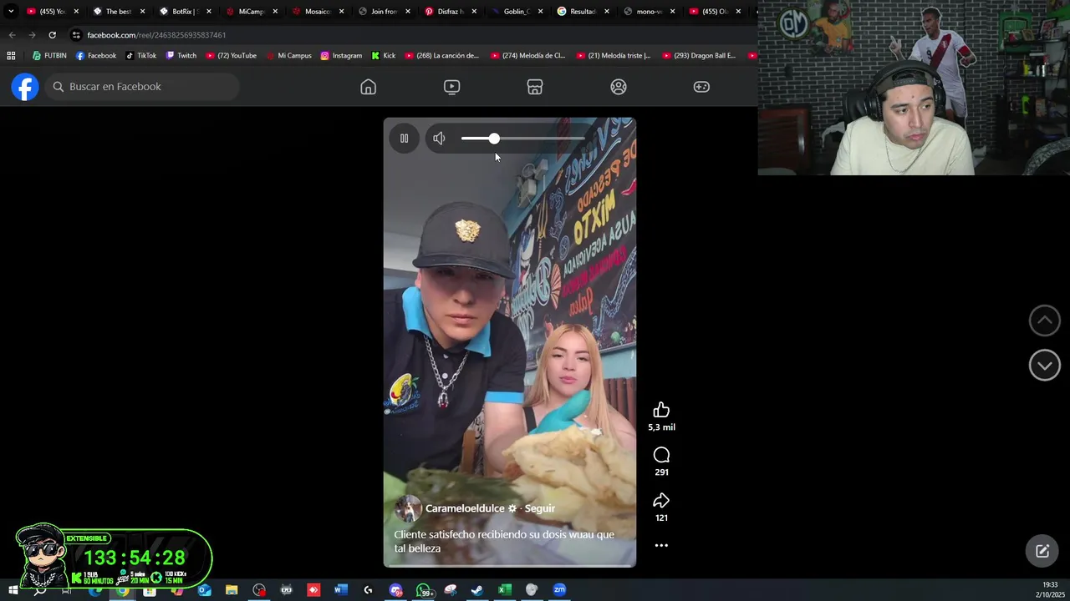Open the Carameloeldulce profile name
This screenshot has height=601, width=1070.
click(465, 508)
